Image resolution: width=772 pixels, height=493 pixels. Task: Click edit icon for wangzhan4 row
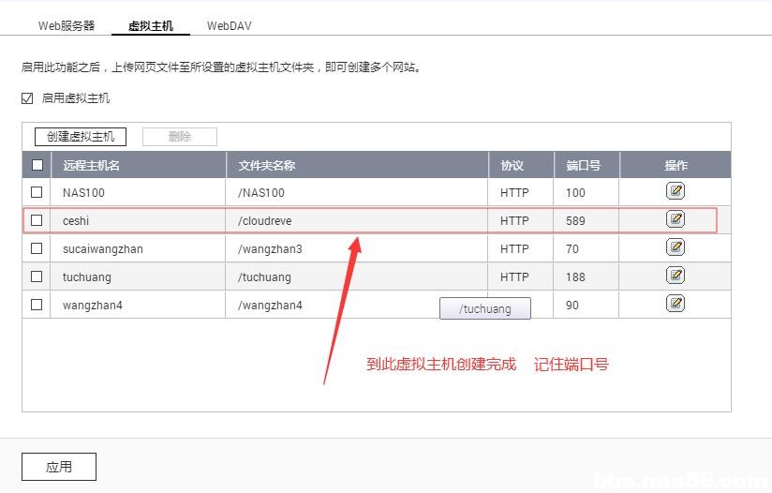(x=675, y=304)
